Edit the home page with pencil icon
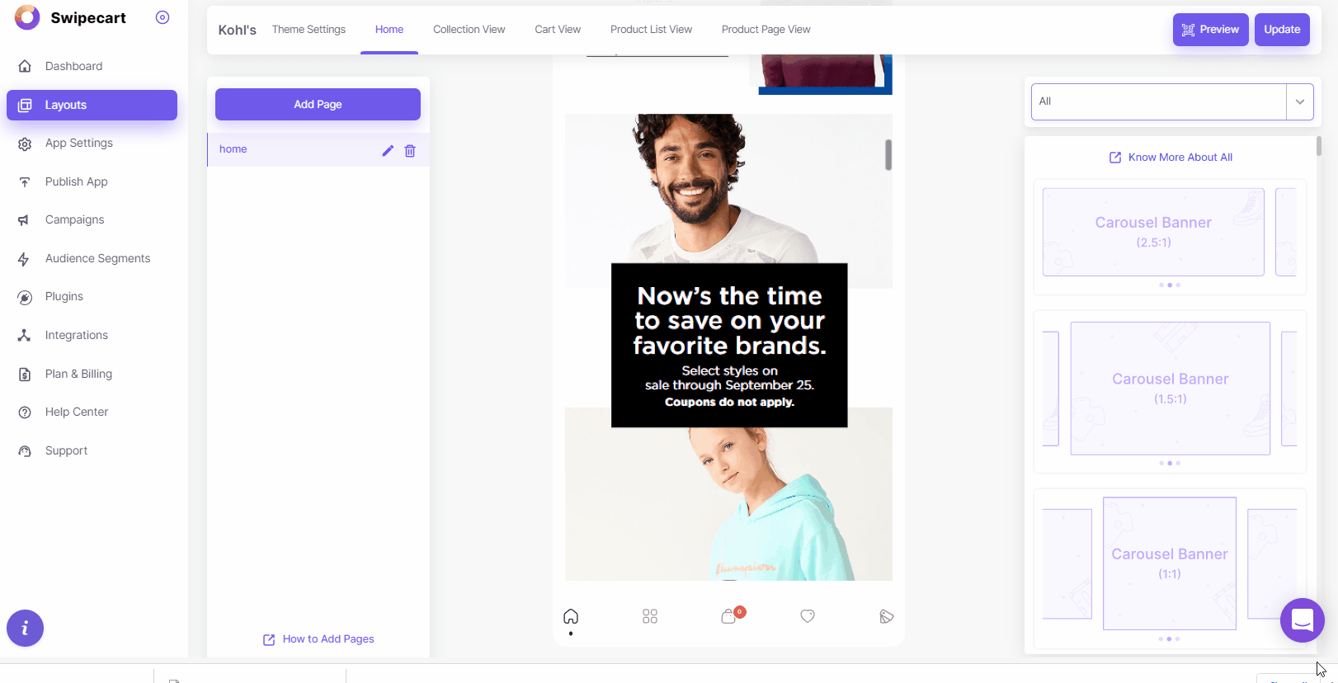 (x=388, y=150)
